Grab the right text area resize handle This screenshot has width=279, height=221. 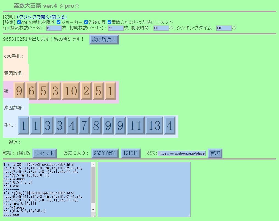click(x=189, y=216)
